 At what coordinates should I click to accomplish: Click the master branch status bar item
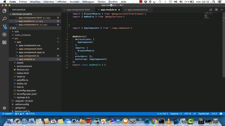point(8,114)
